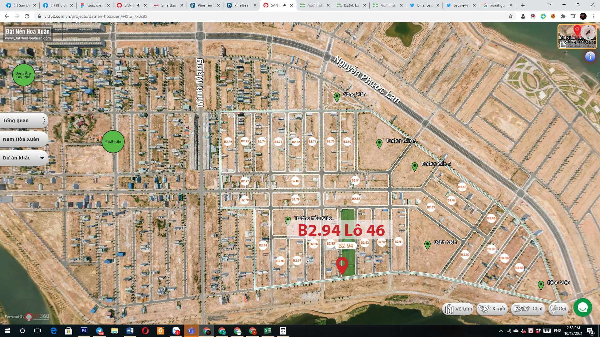The height and width of the screenshot is (337, 600).
Task: Expand the Dự án khác dropdown
Action: [24, 158]
